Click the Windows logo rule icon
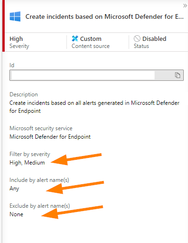Viewport: 188px width, 243px height. [15, 16]
